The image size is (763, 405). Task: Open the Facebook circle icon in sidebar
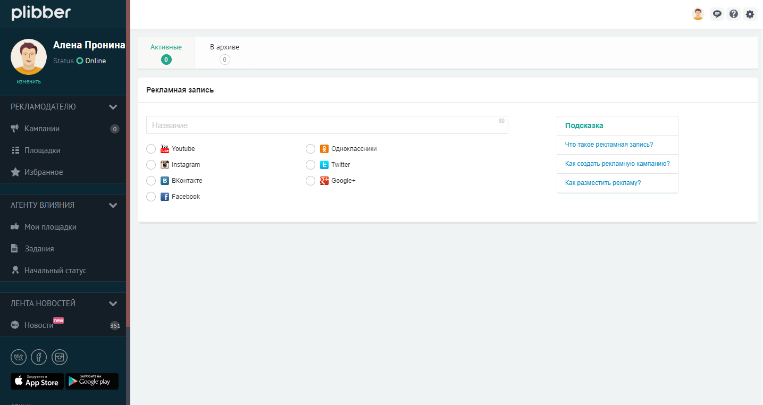point(39,357)
